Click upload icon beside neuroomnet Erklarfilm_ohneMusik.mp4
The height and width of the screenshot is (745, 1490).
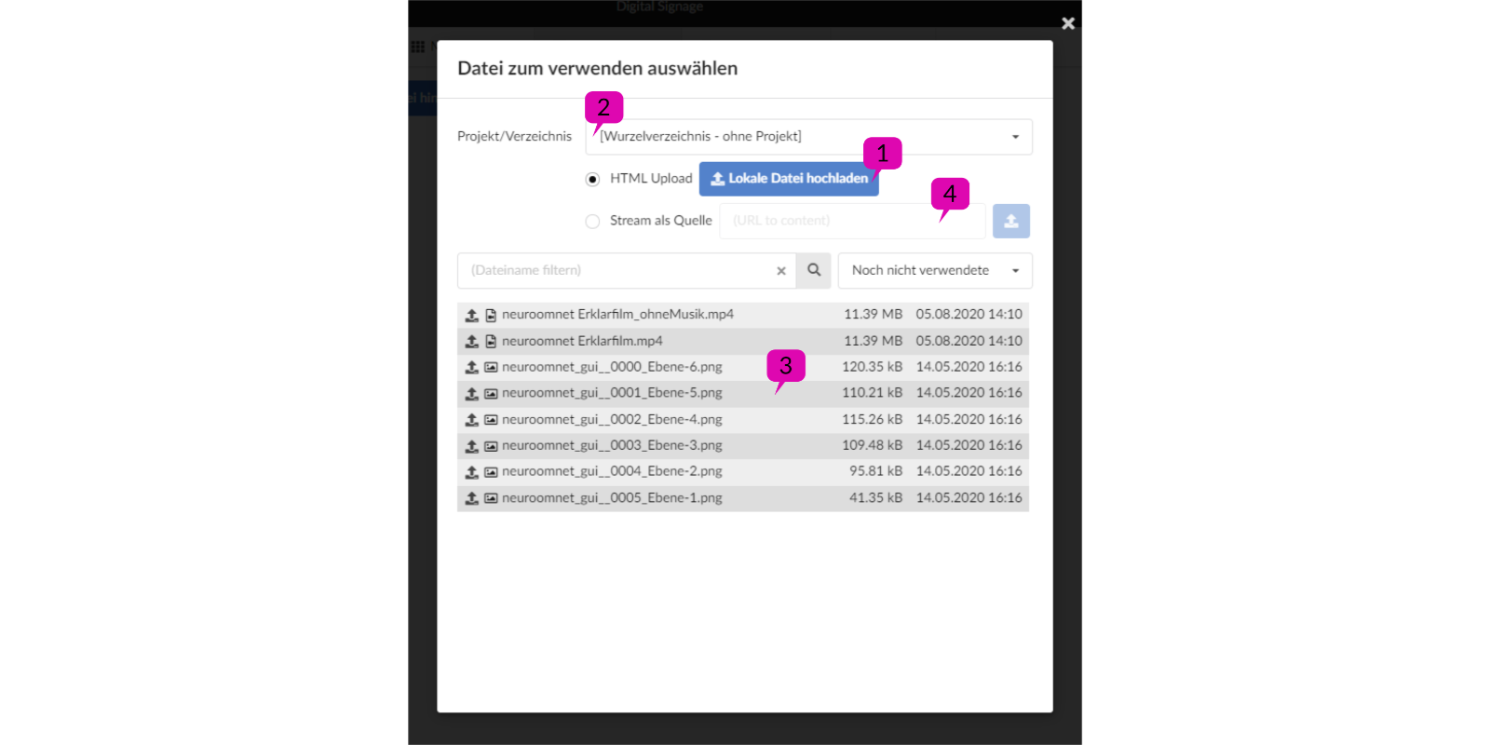pyautogui.click(x=472, y=316)
